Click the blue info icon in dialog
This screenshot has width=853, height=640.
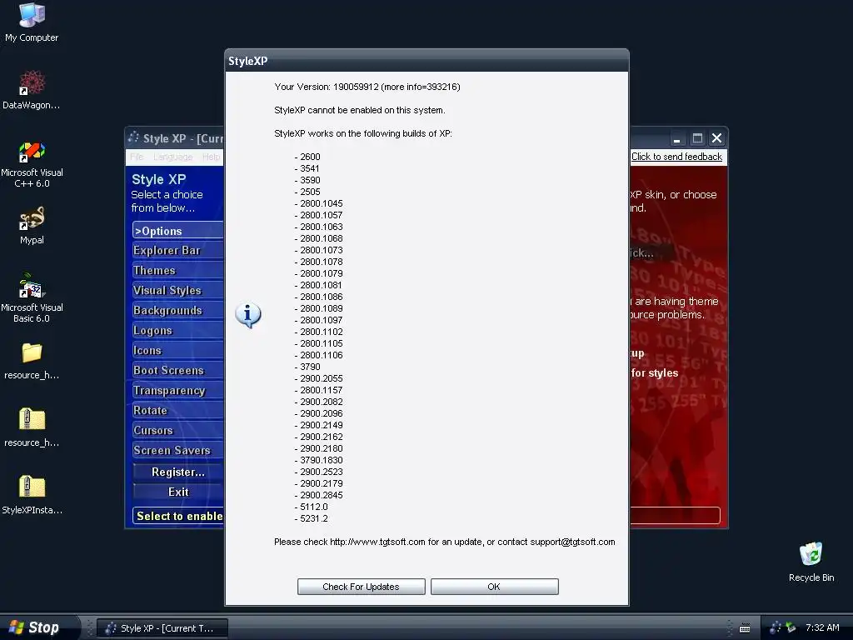248,315
